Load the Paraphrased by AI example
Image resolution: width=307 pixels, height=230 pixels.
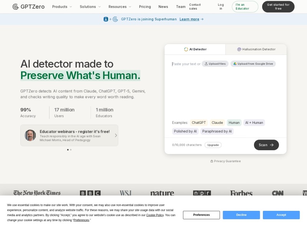tap(217, 131)
